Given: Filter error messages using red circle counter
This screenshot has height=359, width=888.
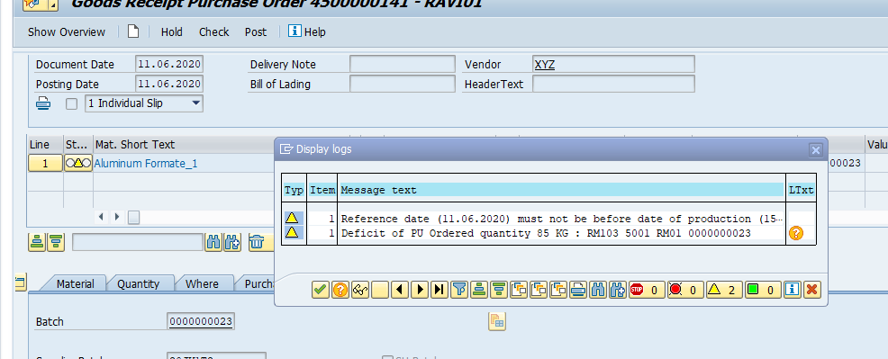Looking at the screenshot, I should (684, 290).
